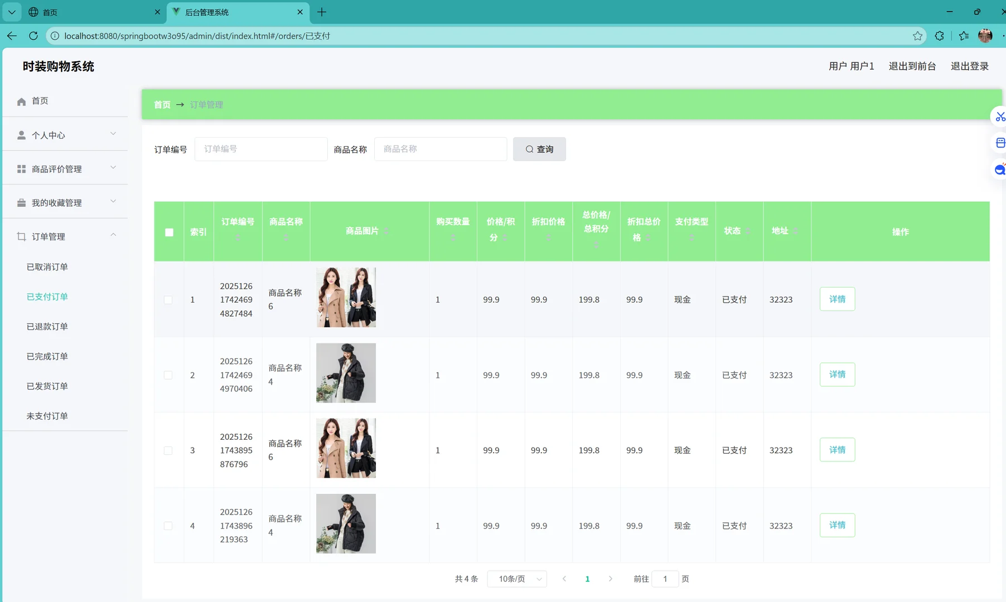Open the browser extensions icon

940,36
